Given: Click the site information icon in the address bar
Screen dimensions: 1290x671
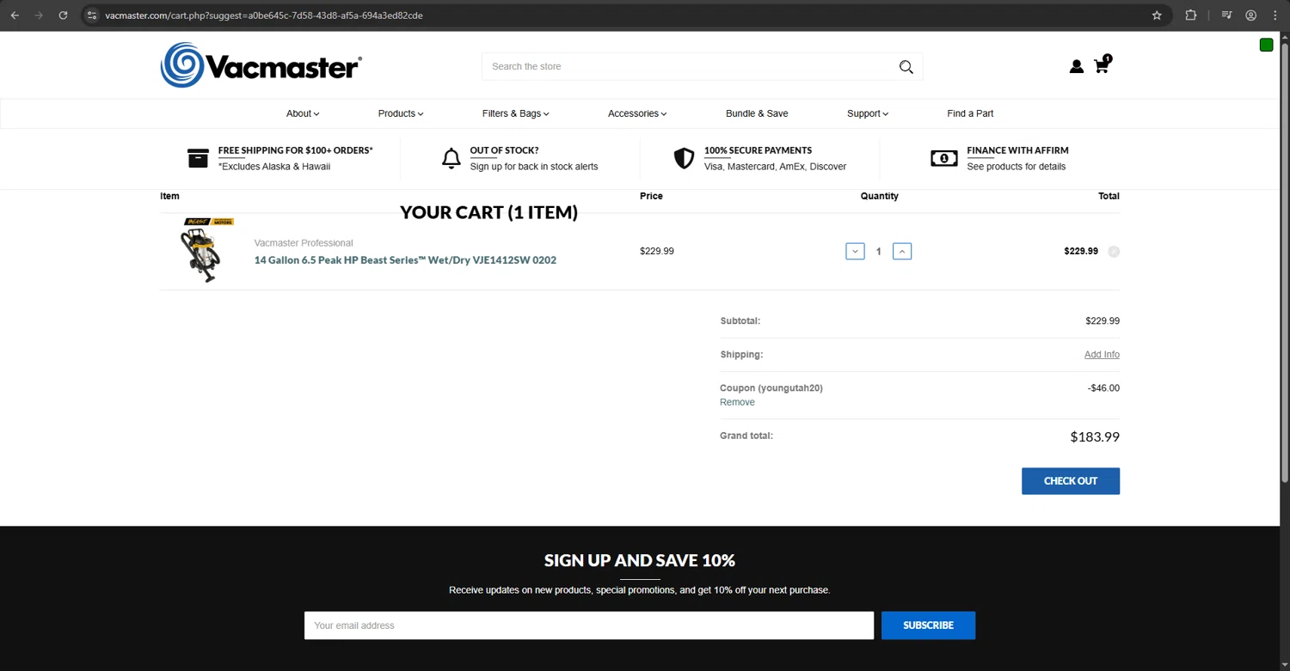Looking at the screenshot, I should pyautogui.click(x=93, y=15).
